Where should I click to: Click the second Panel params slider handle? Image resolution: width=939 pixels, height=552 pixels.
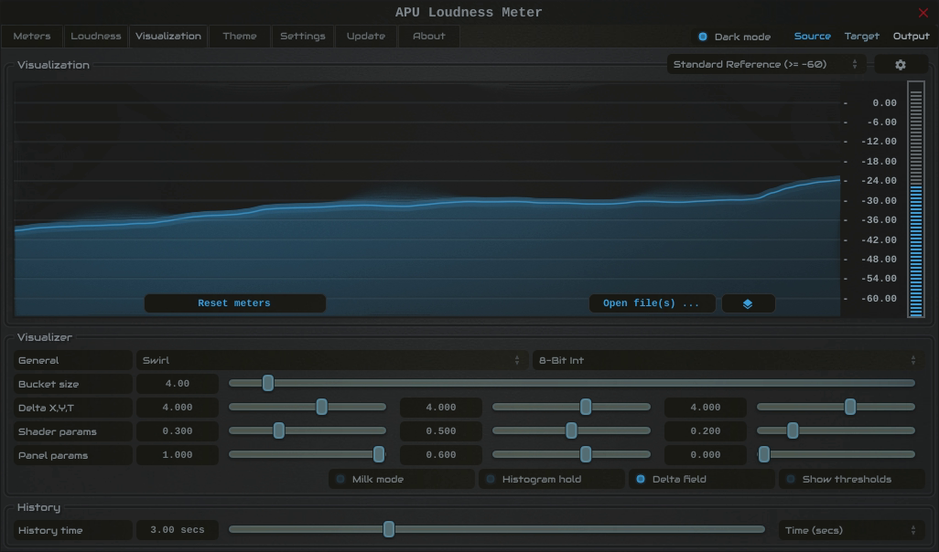click(x=586, y=454)
